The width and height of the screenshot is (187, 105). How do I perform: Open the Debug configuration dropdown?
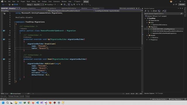30,5
